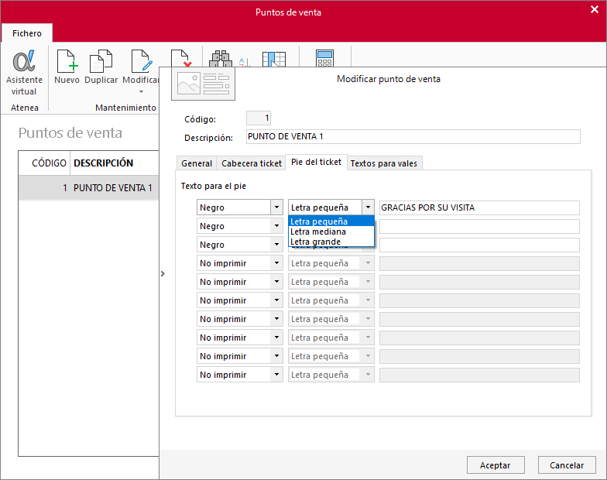Click the Cancelar button
Image resolution: width=607 pixels, height=480 pixels.
[x=567, y=465]
